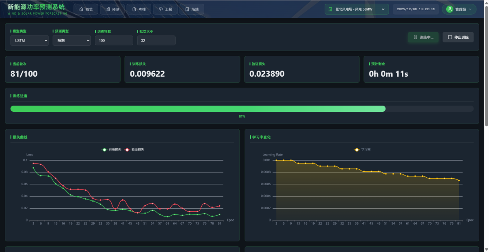Click the green administrator avatar icon

(449, 9)
